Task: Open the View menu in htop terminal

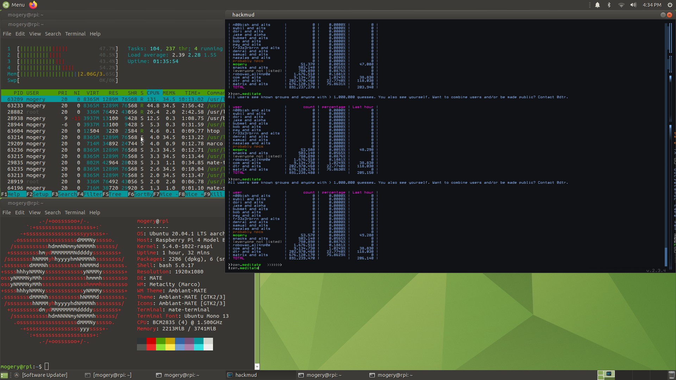Action: click(x=35, y=34)
